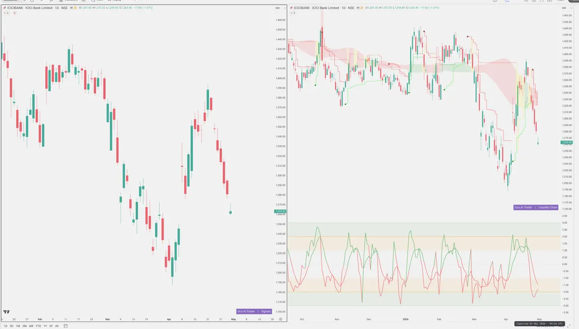579x329 pixels.
Task: Show All available data range
Action: [x=57, y=326]
